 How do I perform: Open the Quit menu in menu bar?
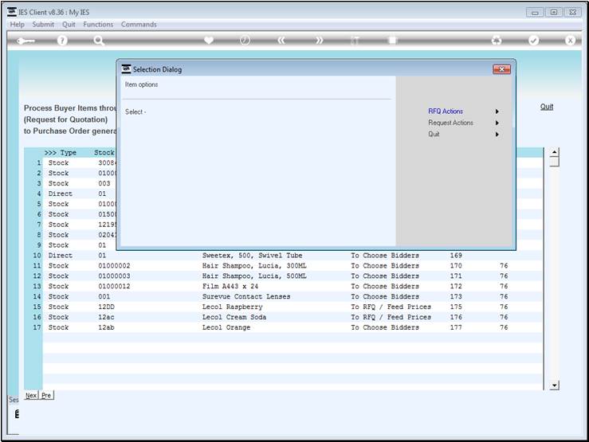(69, 25)
